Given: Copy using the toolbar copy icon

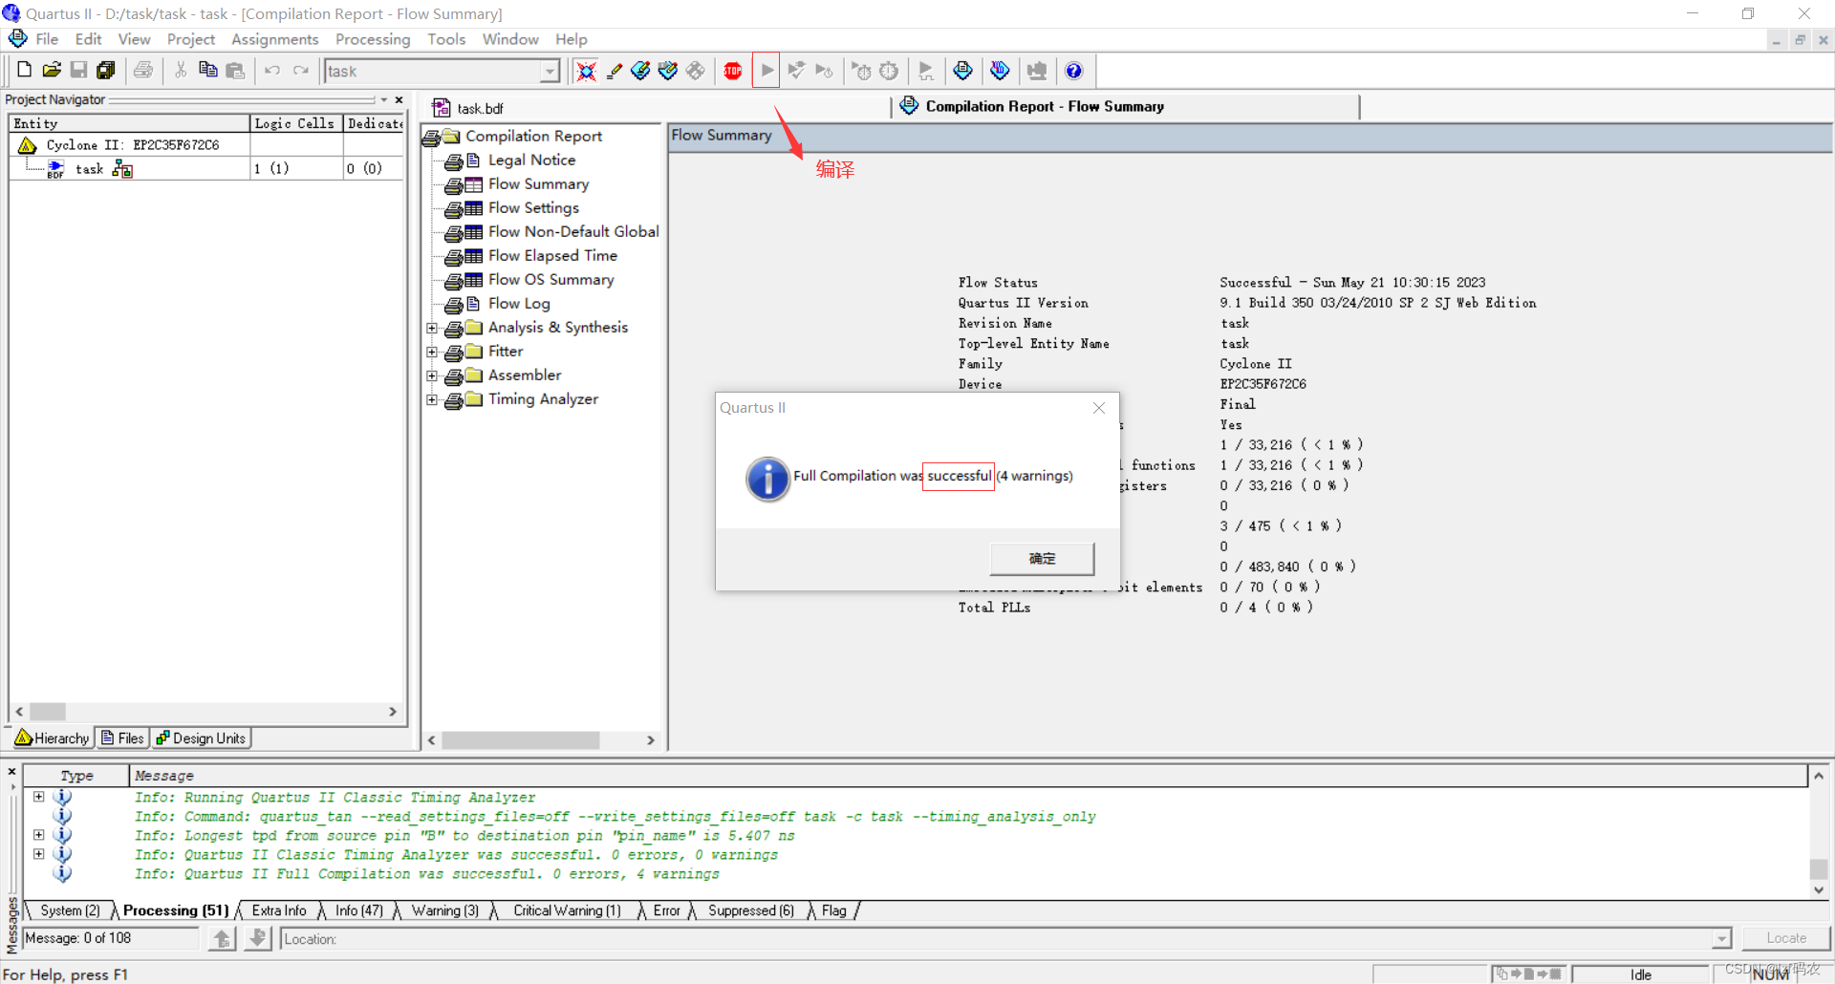Looking at the screenshot, I should (x=207, y=70).
